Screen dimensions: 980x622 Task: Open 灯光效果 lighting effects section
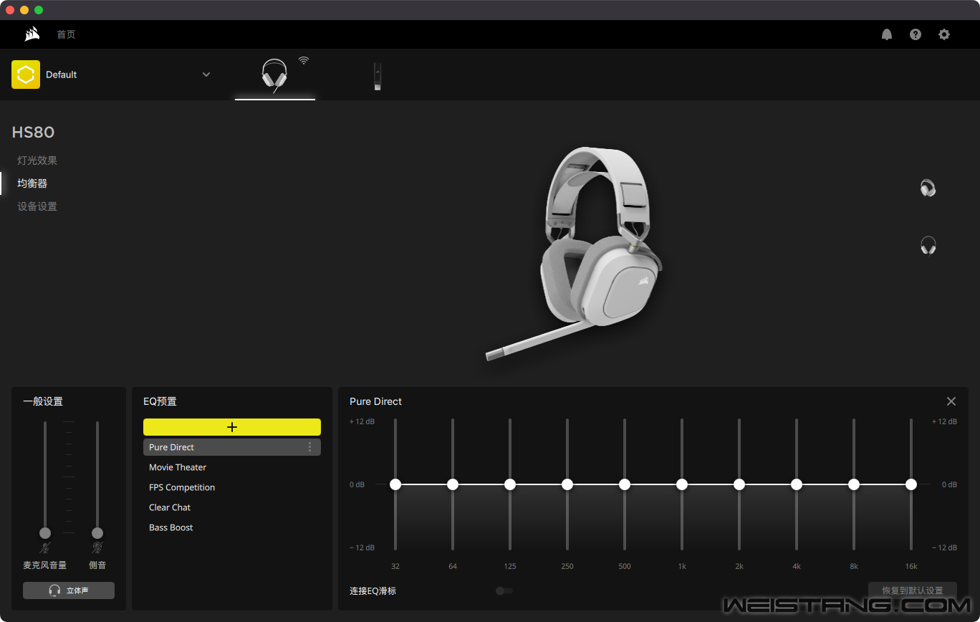pos(37,161)
